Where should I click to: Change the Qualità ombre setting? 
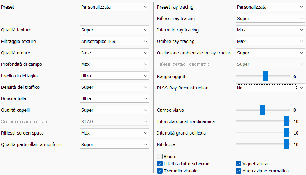[x=114, y=53]
